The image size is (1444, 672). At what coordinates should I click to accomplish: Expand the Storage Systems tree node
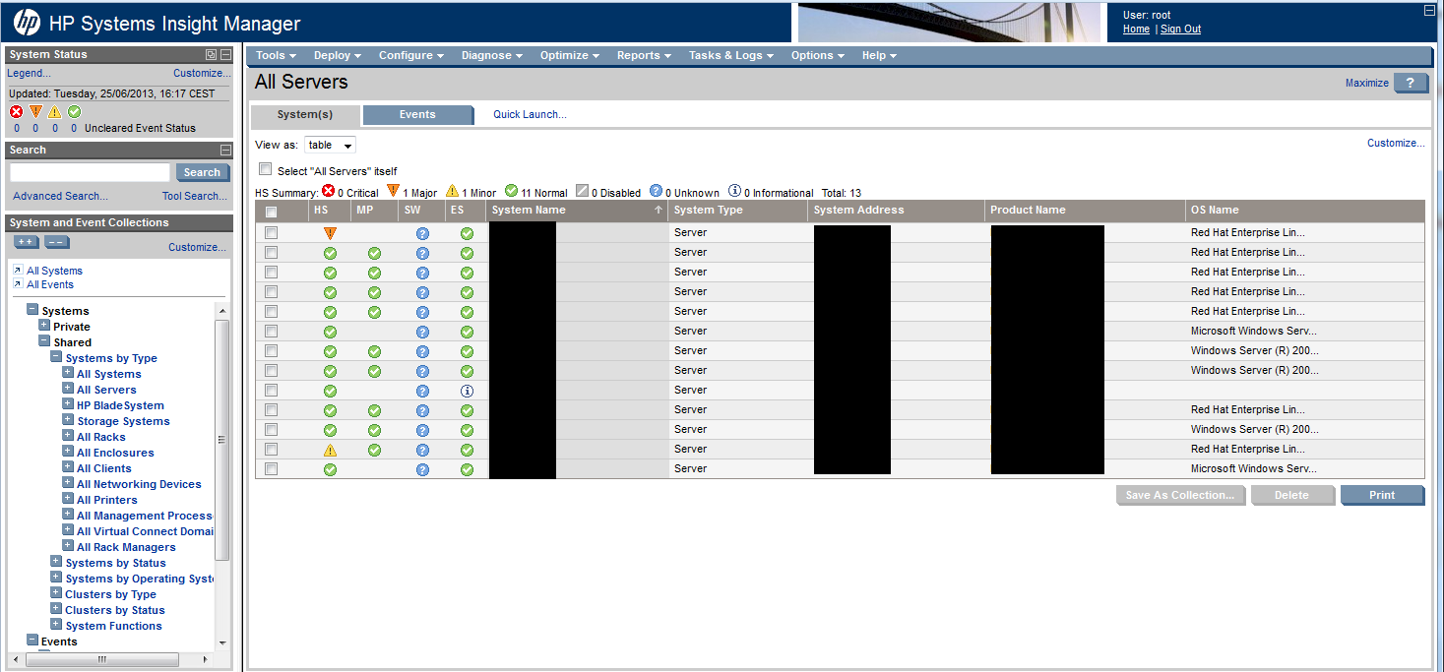coord(68,420)
